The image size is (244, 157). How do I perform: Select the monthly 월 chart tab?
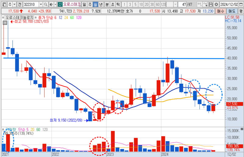[x=95, y=4]
